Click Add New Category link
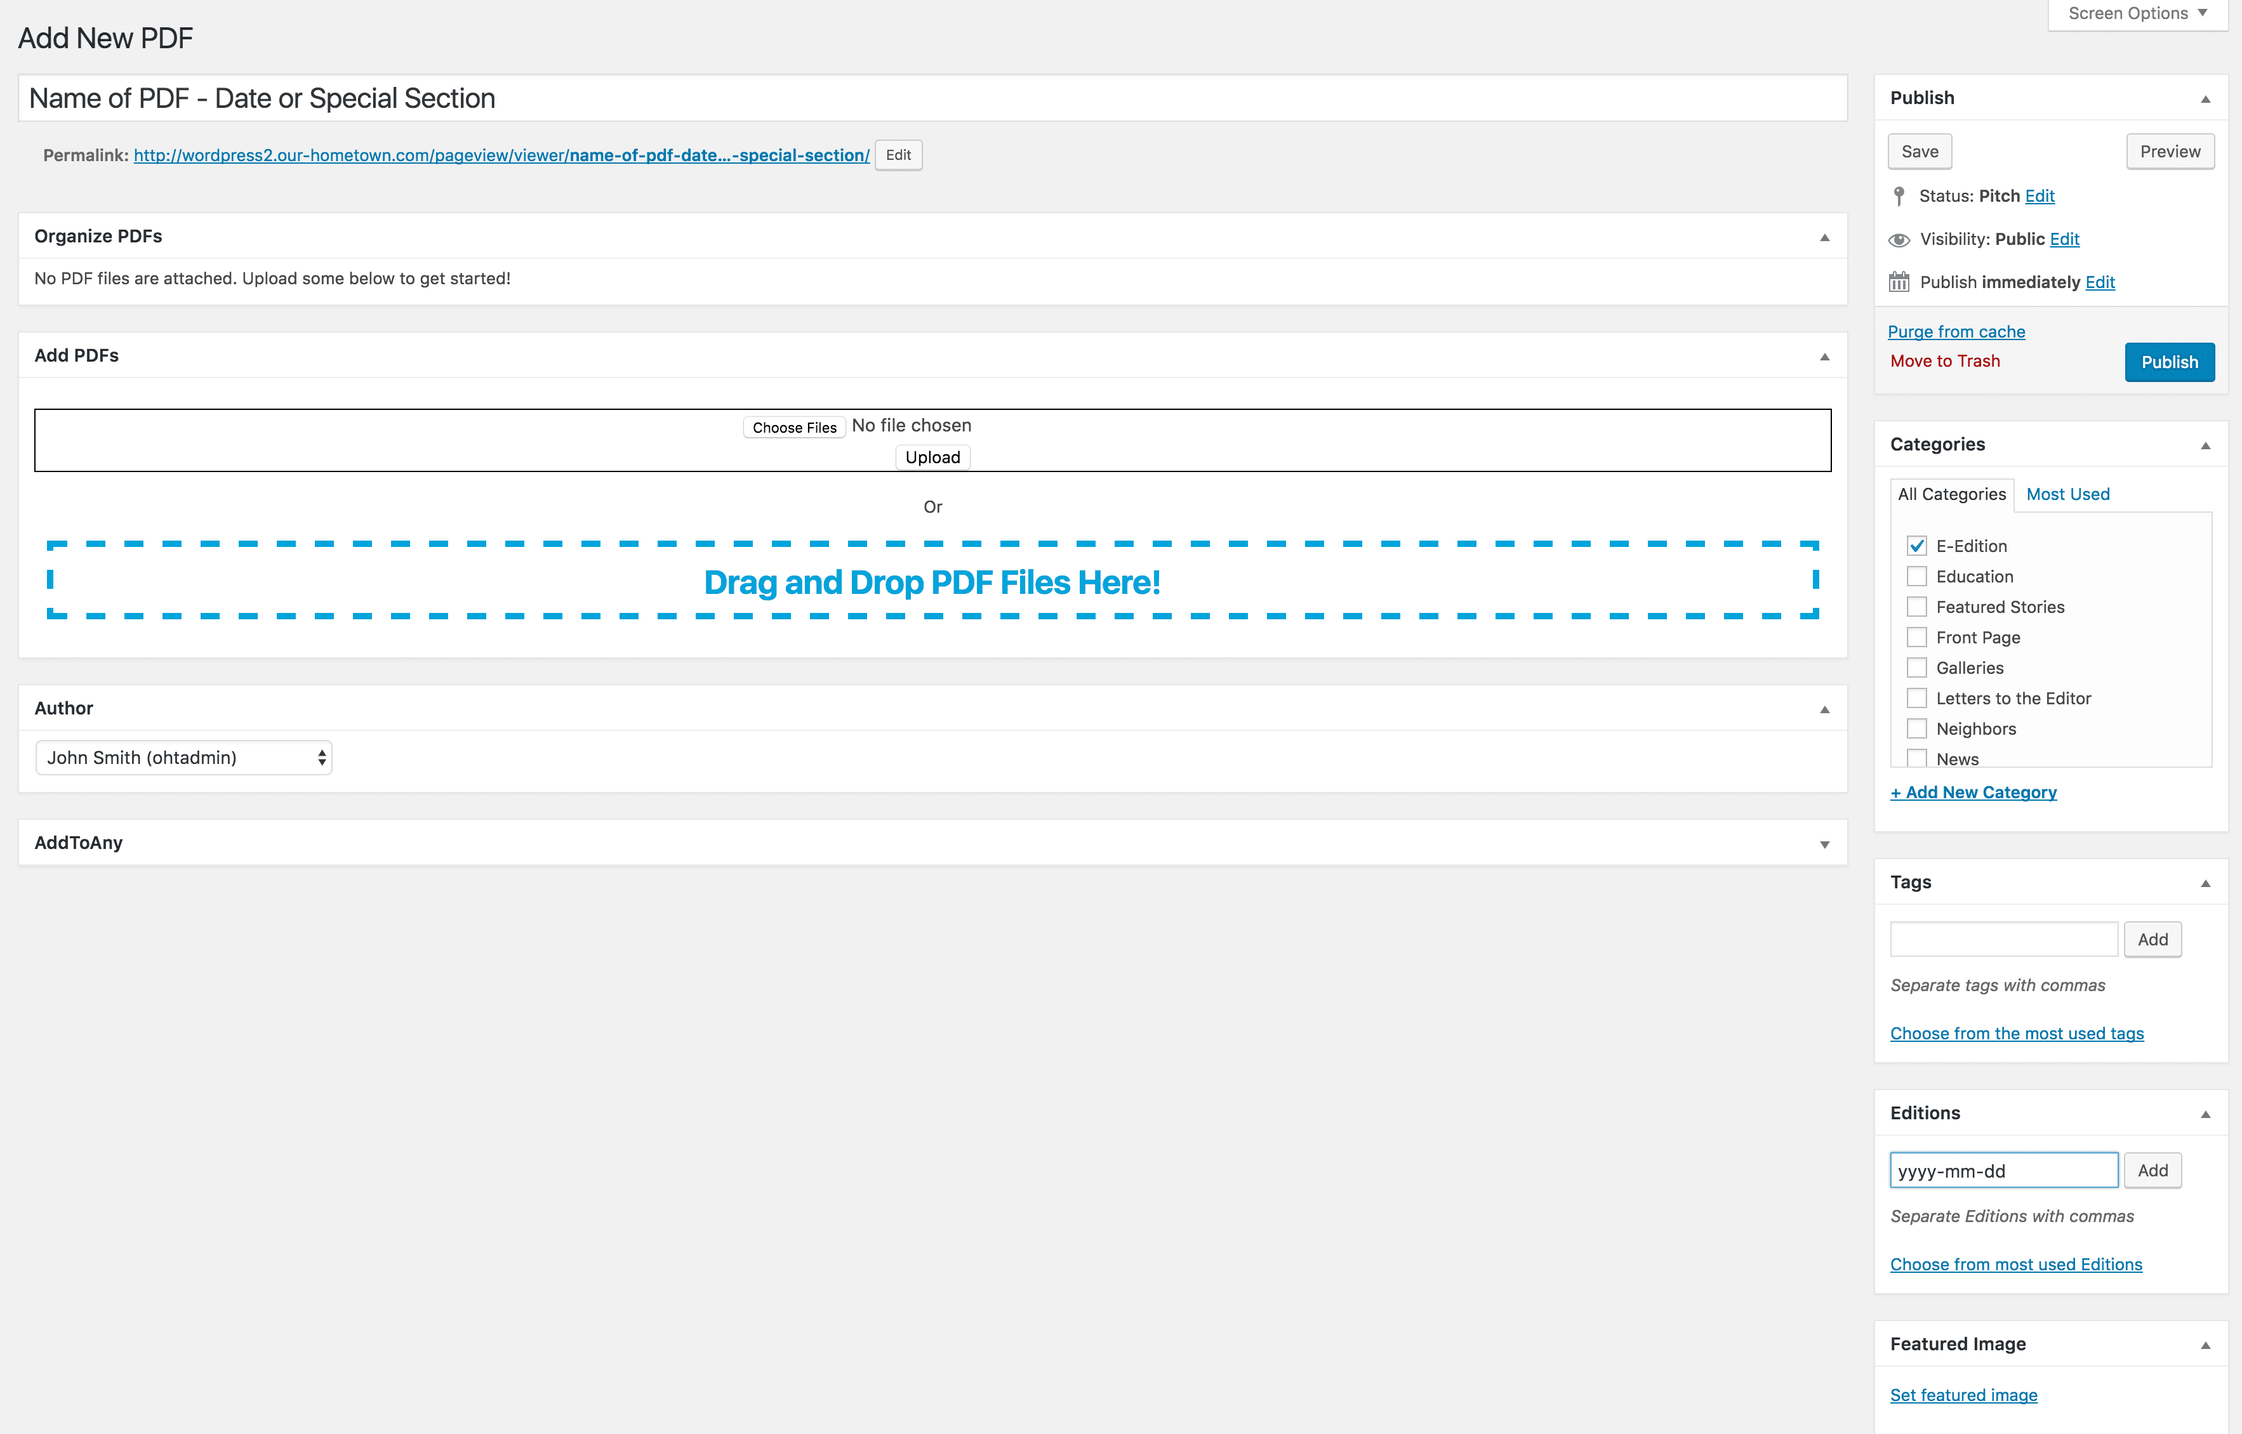 pos(1973,793)
